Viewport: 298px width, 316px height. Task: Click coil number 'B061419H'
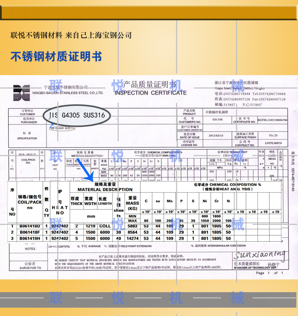tap(30, 238)
